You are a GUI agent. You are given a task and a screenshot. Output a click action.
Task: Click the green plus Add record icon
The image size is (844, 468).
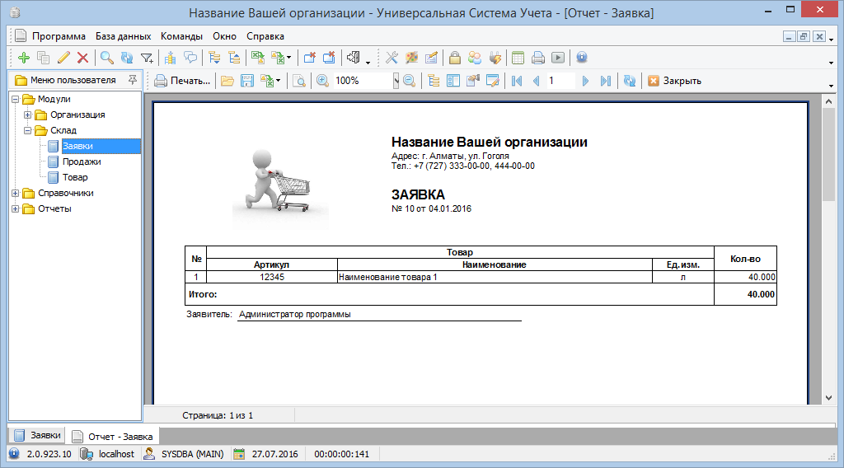coord(23,58)
